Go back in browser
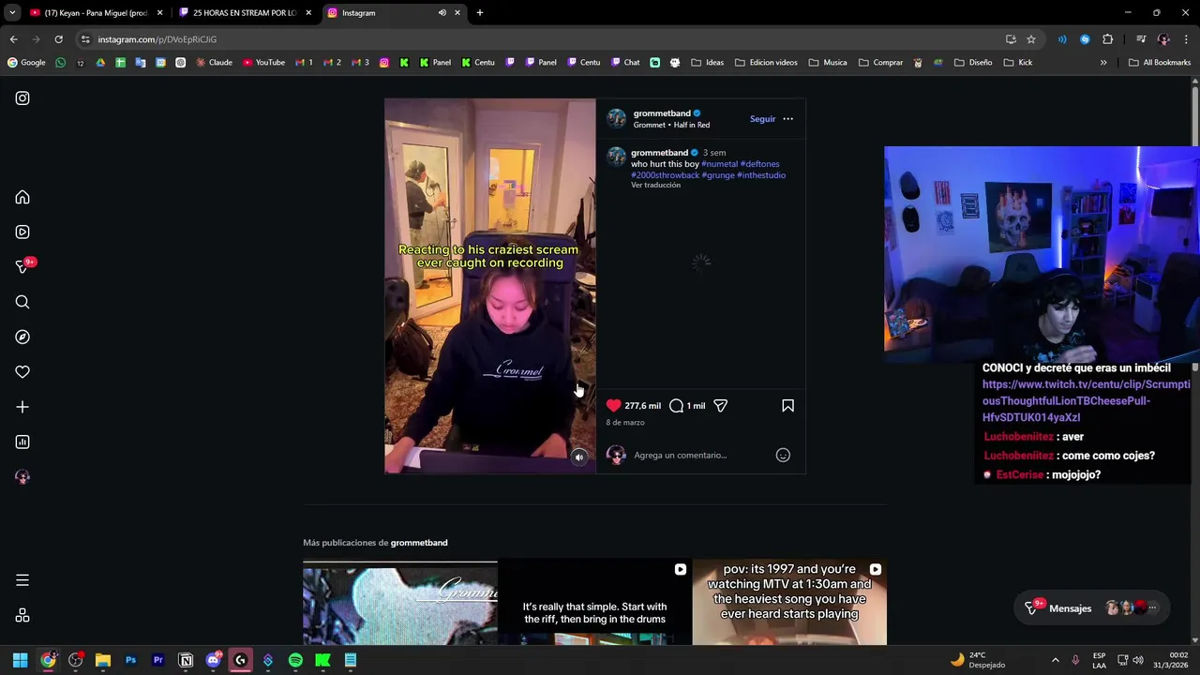Image resolution: width=1200 pixels, height=675 pixels. 13,39
